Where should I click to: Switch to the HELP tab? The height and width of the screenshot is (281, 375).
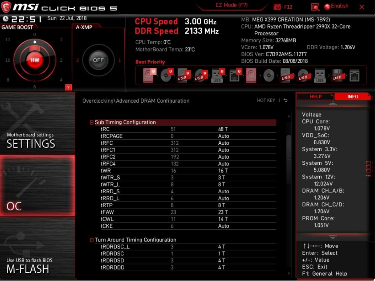316,97
